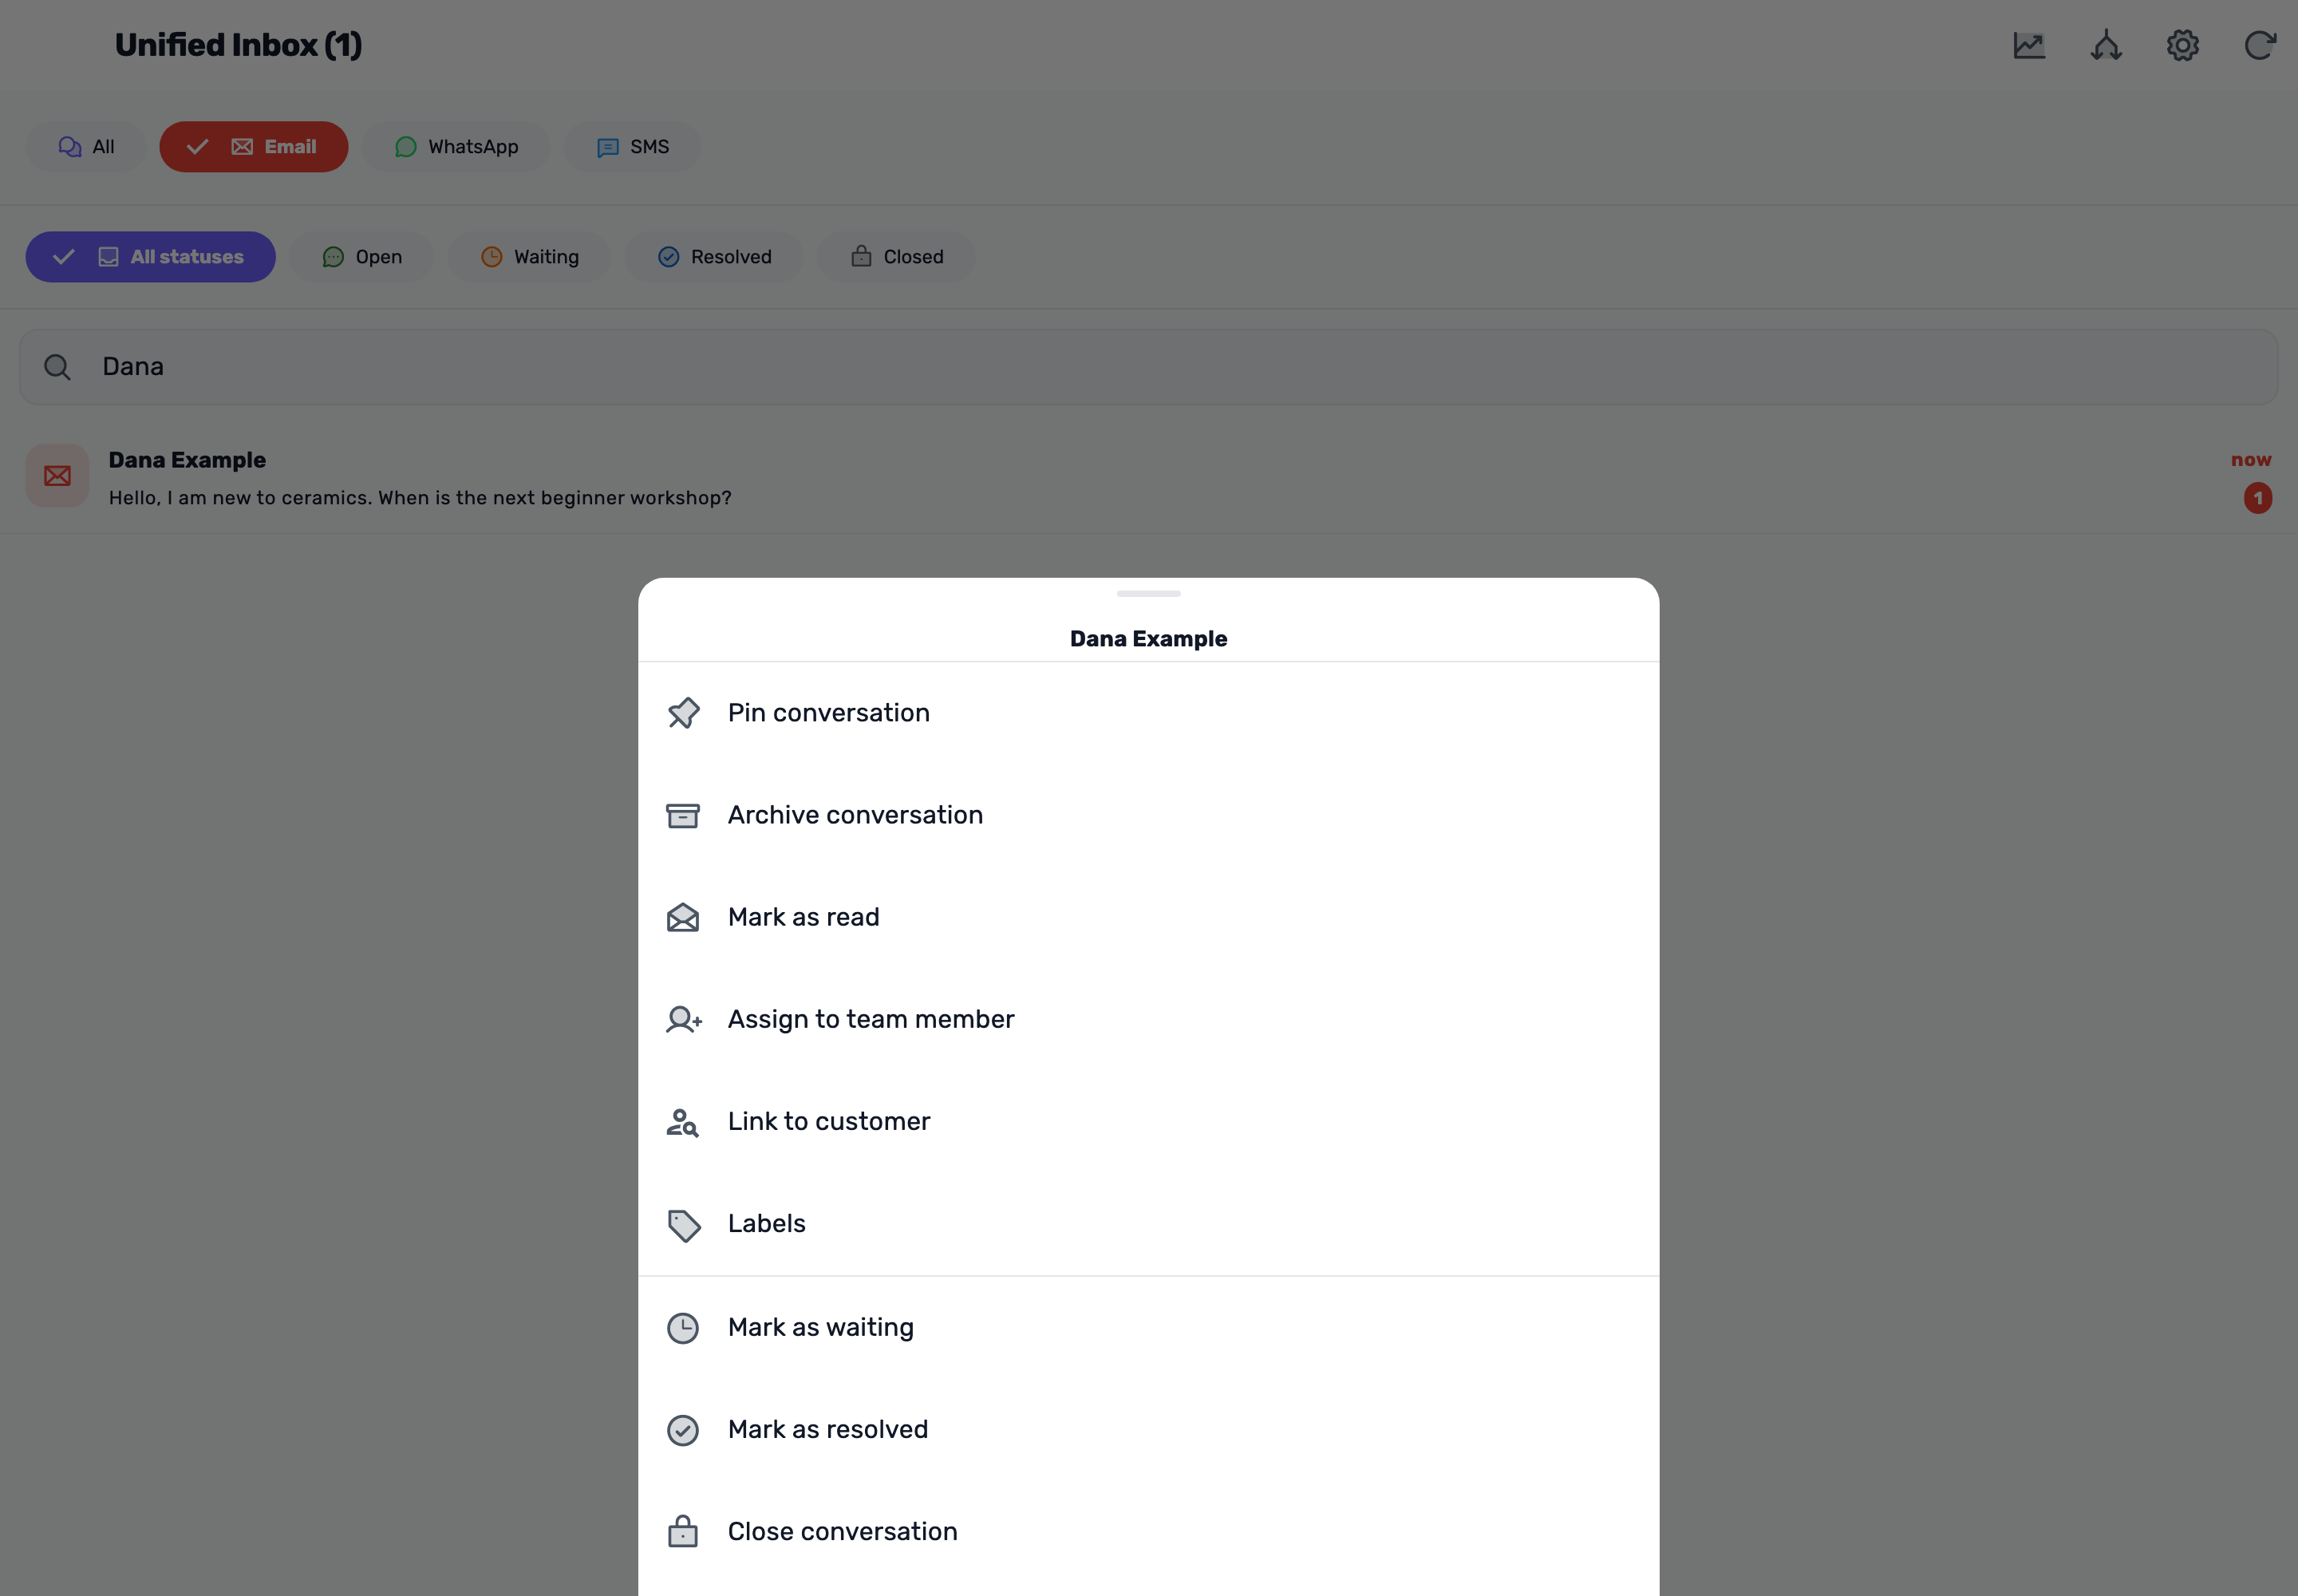Click the unread badge showing 1
The image size is (2298, 1596).
point(2257,498)
